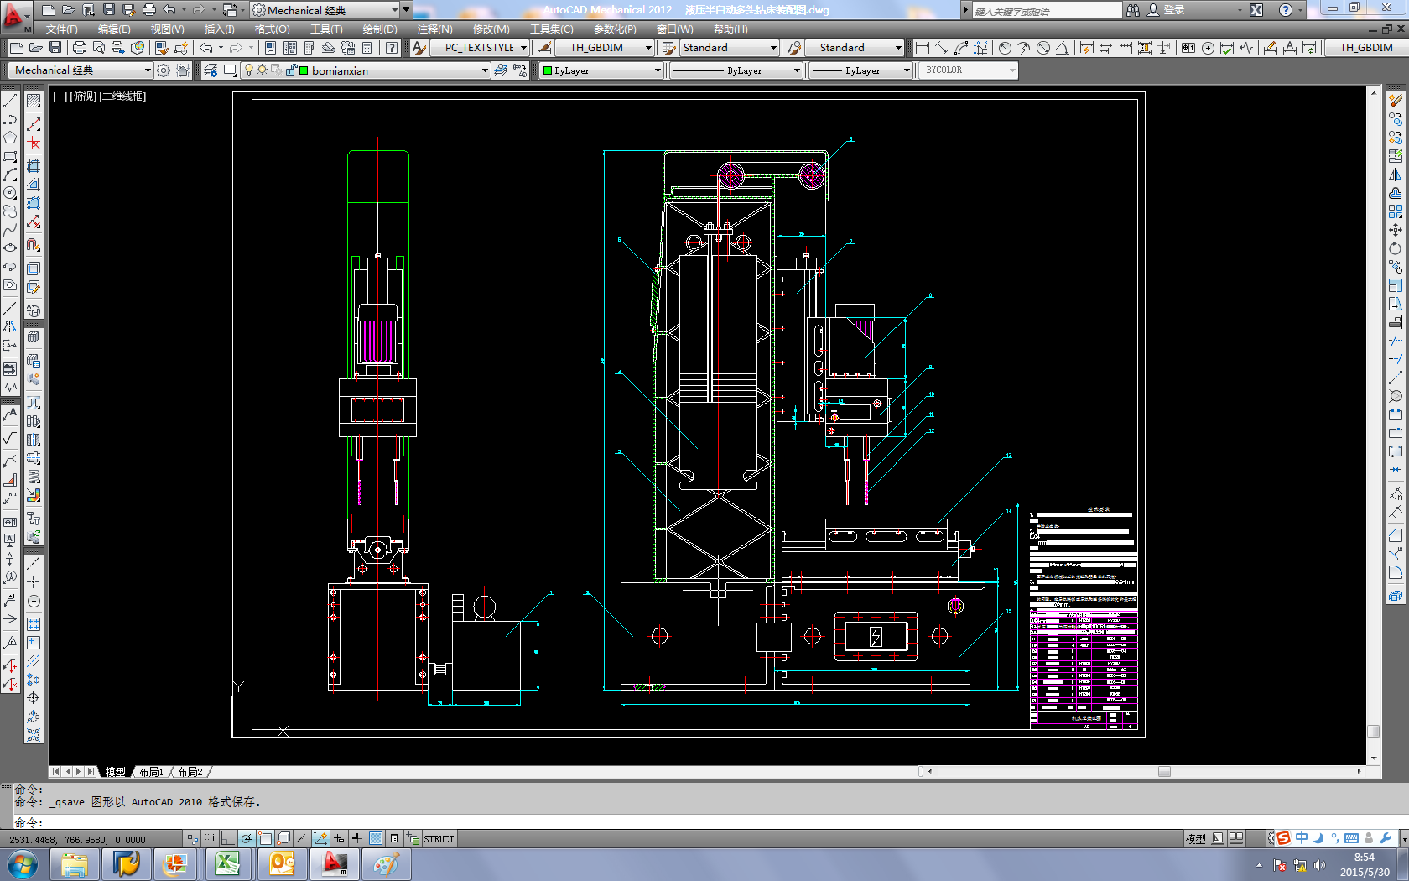Switch to the 布局1 layout tab
The width and height of the screenshot is (1409, 881).
[151, 772]
